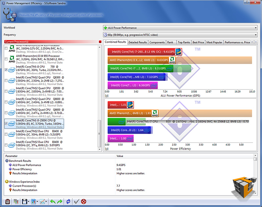
Task: Open the Performance vs. Price tab
Action: (x=237, y=42)
